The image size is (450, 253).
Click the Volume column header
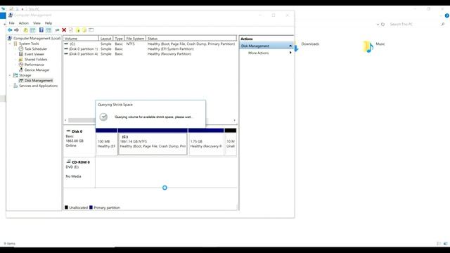click(82, 39)
